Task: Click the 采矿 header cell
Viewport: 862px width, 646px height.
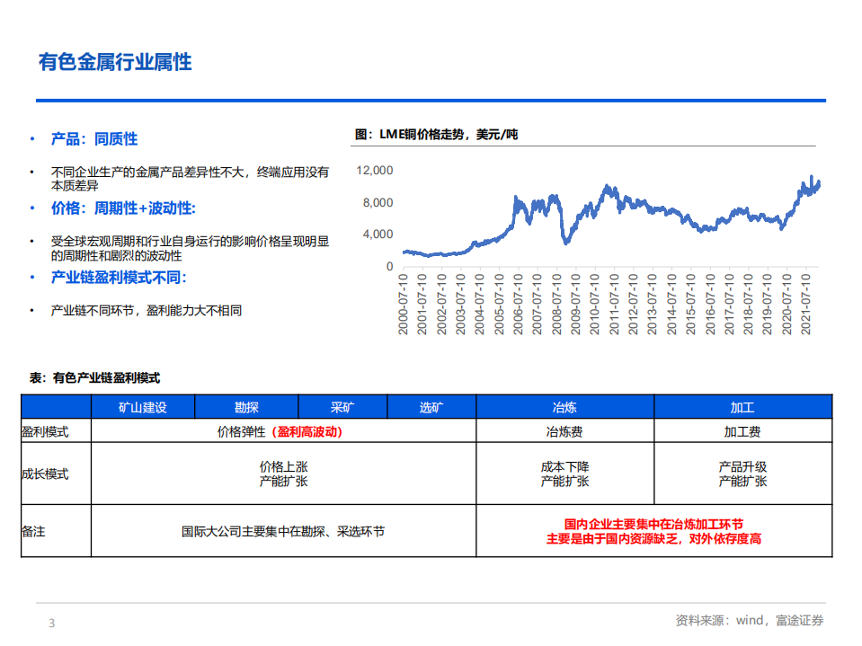Action: click(x=340, y=406)
